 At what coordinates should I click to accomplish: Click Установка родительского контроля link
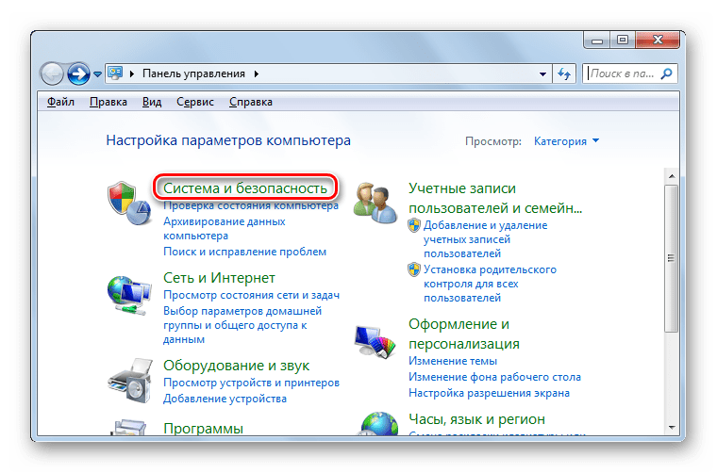point(490,284)
